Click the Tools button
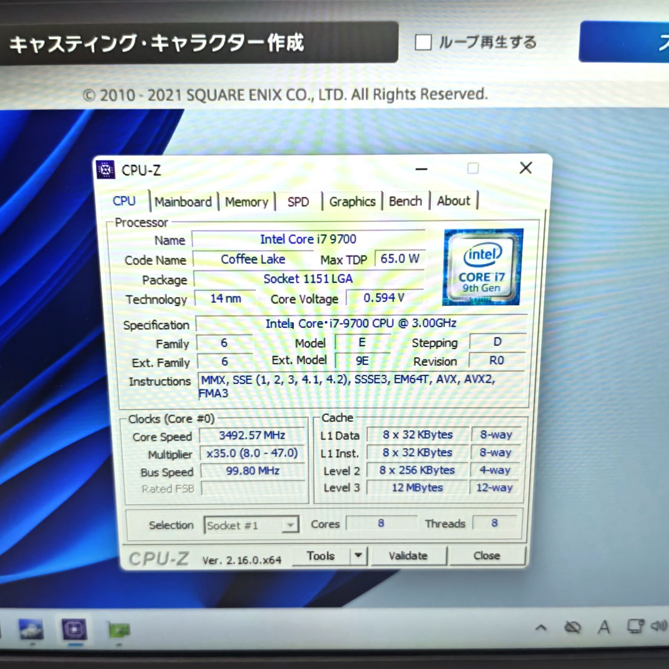669x669 pixels. pos(321,556)
